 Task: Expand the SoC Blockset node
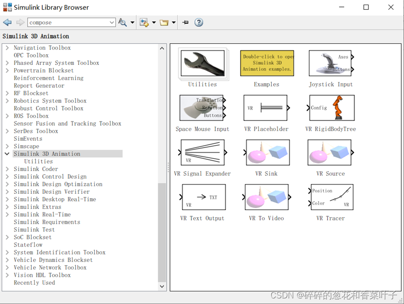pyautogui.click(x=7, y=237)
